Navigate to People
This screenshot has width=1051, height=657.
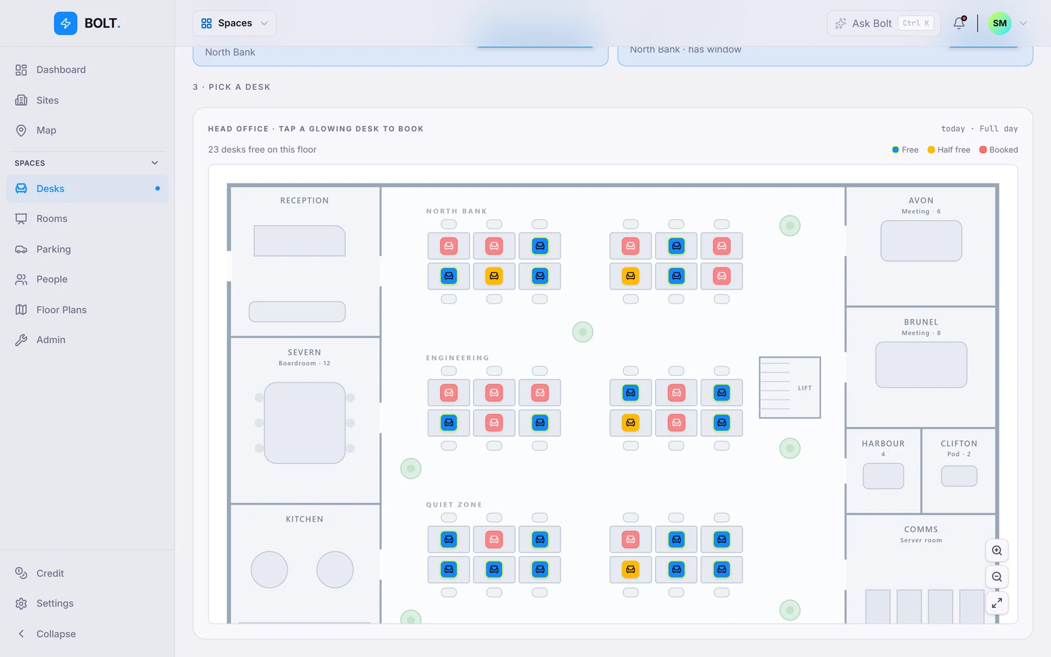click(87, 279)
